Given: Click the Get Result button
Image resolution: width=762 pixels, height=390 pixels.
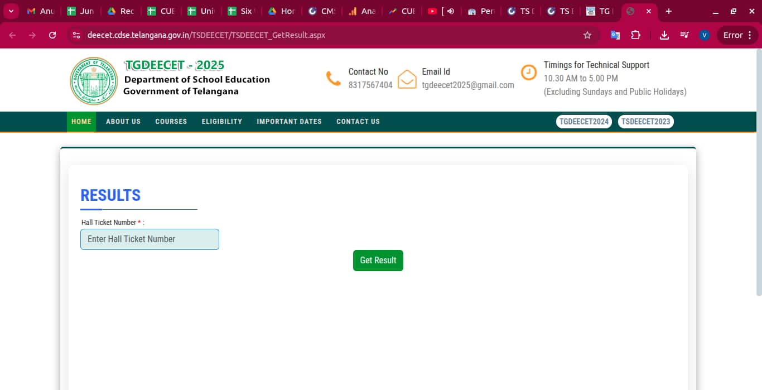Looking at the screenshot, I should [x=378, y=261].
